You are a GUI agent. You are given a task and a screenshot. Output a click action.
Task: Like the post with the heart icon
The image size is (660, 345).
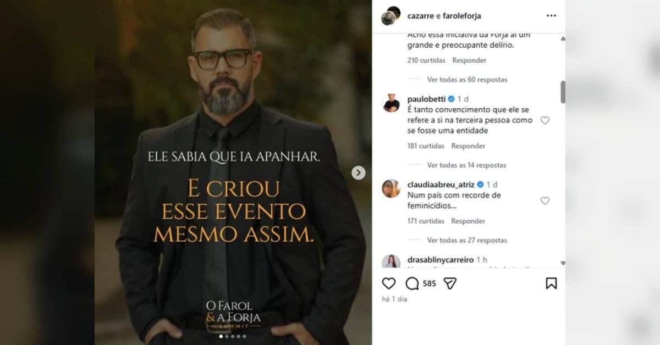389,283
